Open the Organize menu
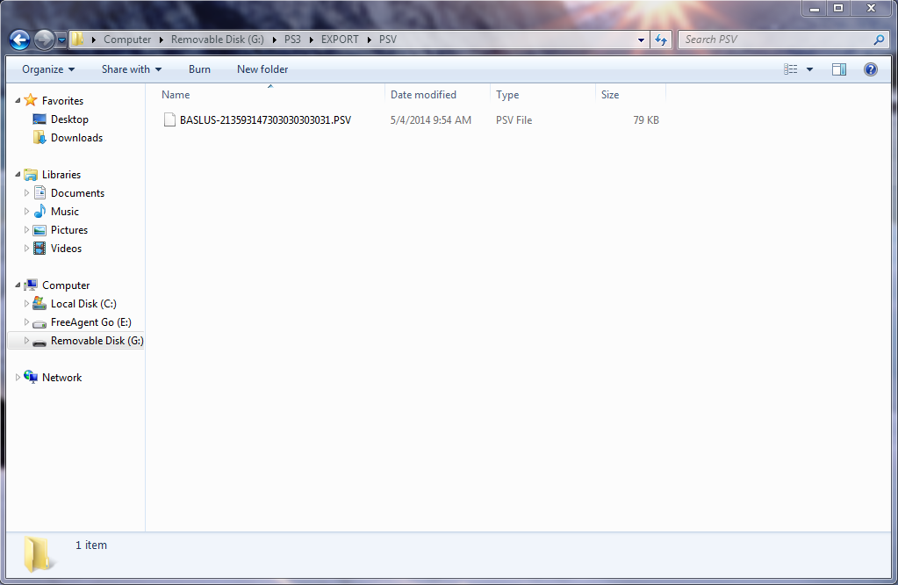Screen dimensions: 898x585 pyautogui.click(x=48, y=69)
